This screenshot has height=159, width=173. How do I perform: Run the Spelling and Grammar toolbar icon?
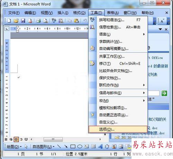pyautogui.click(x=54, y=21)
